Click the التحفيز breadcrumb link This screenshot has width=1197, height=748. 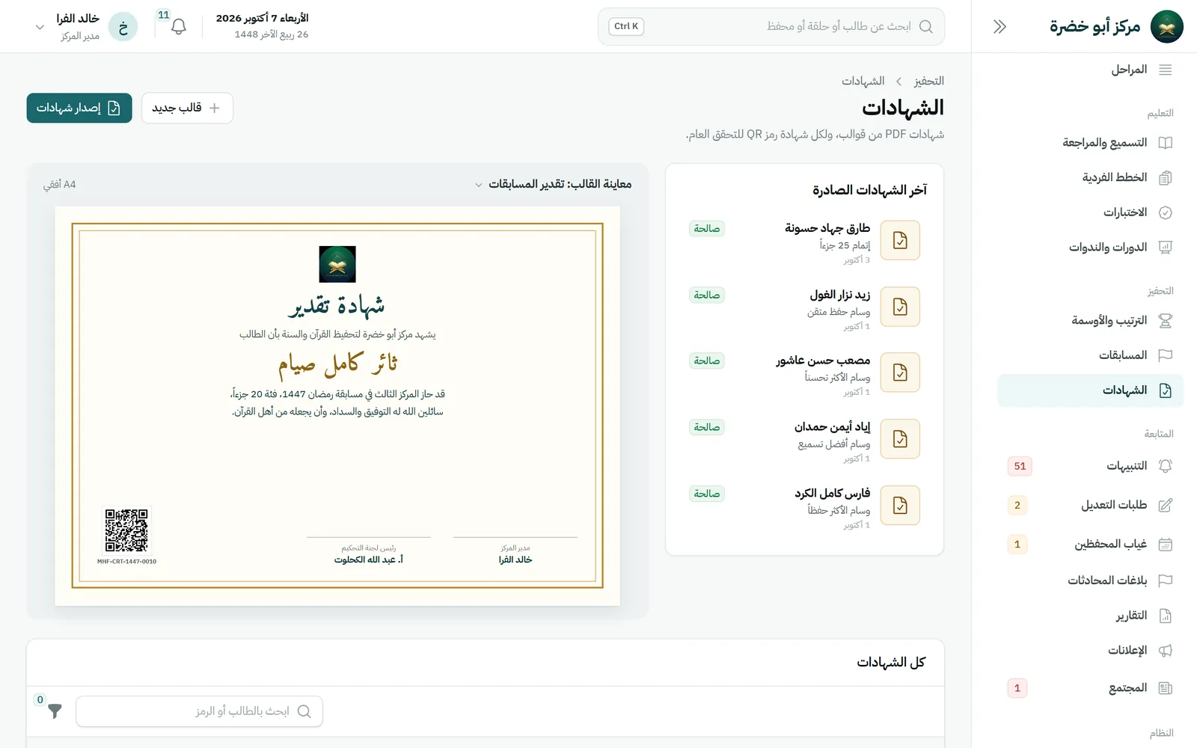pos(928,81)
